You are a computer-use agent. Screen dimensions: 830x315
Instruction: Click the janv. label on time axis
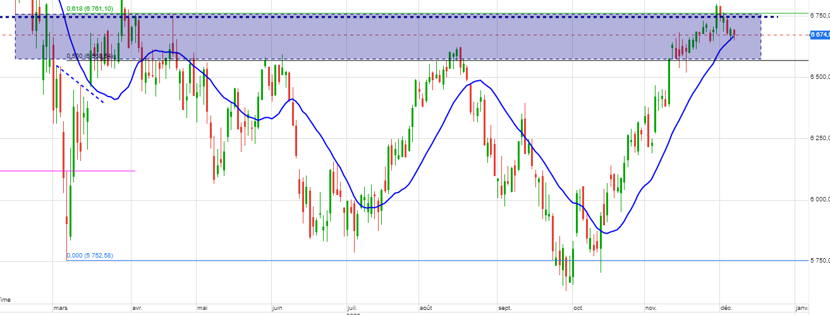802,308
